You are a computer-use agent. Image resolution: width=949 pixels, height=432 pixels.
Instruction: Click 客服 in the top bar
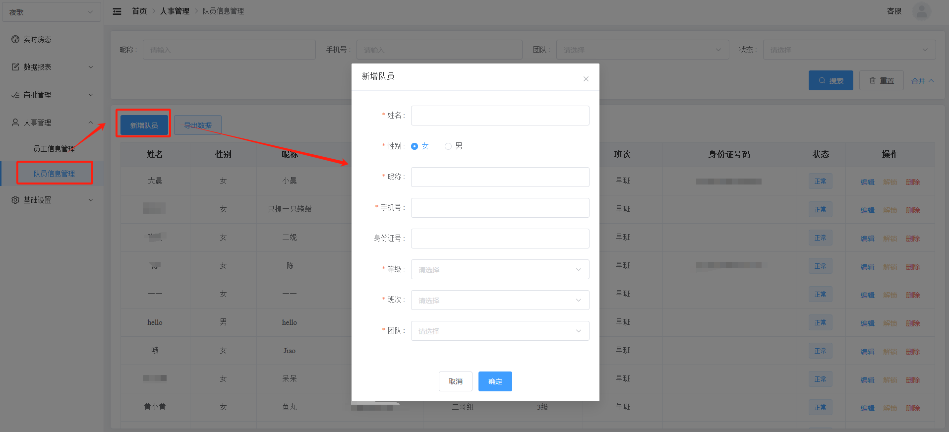(x=894, y=11)
